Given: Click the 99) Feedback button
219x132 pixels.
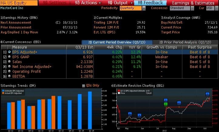Looking at the screenshot, I should (150, 3).
